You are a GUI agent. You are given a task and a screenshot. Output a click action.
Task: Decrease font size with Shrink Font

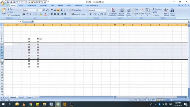(x=47, y=10)
